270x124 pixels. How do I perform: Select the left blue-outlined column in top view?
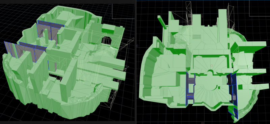point(190,89)
